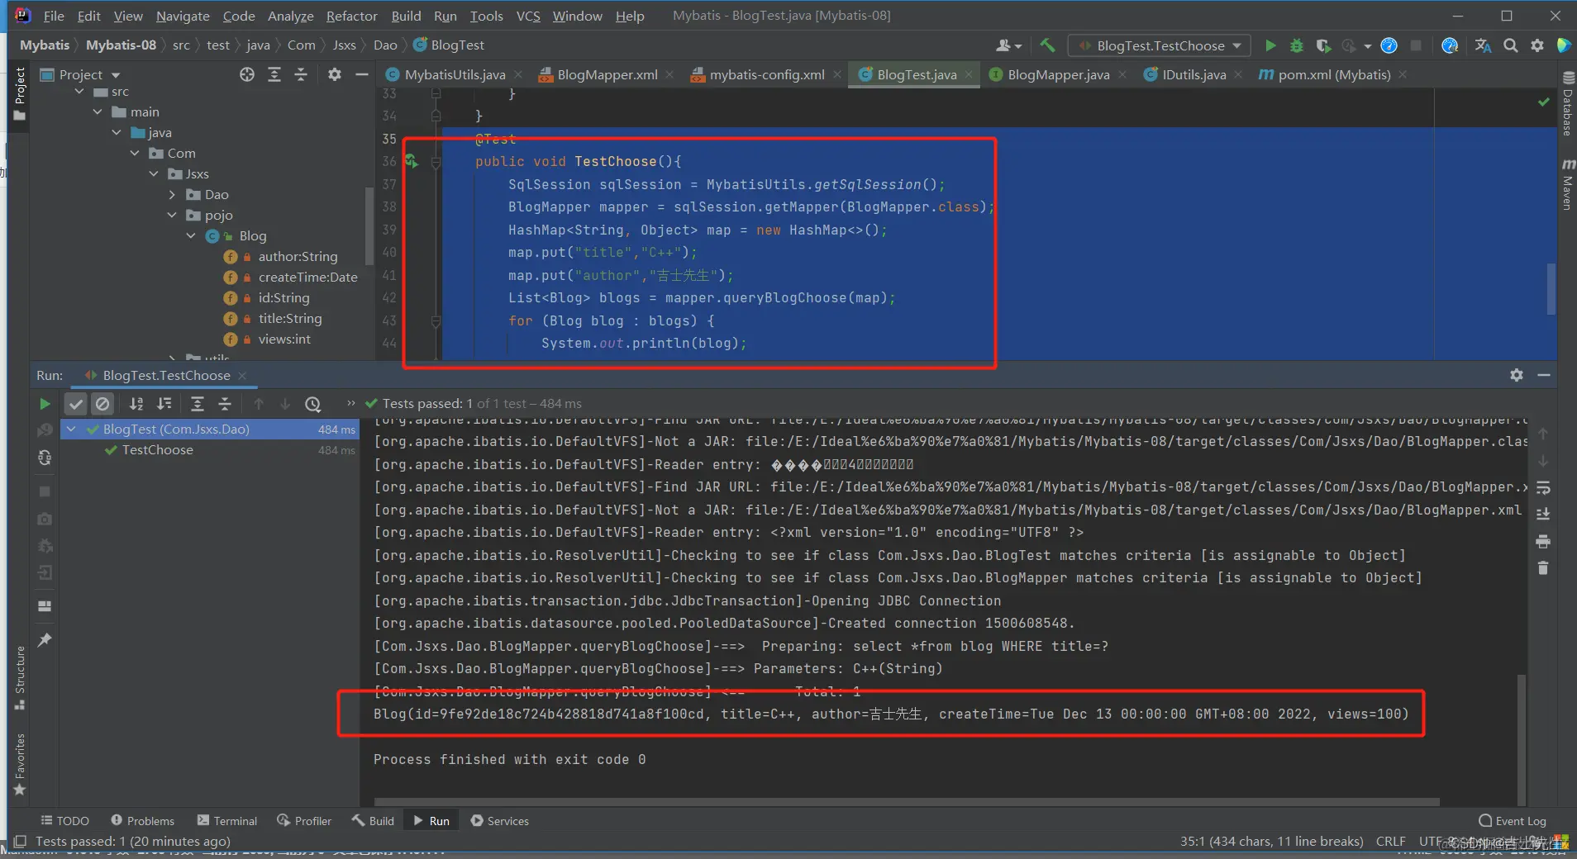Build the project with the hammer icon
The width and height of the screenshot is (1577, 859).
(1047, 45)
